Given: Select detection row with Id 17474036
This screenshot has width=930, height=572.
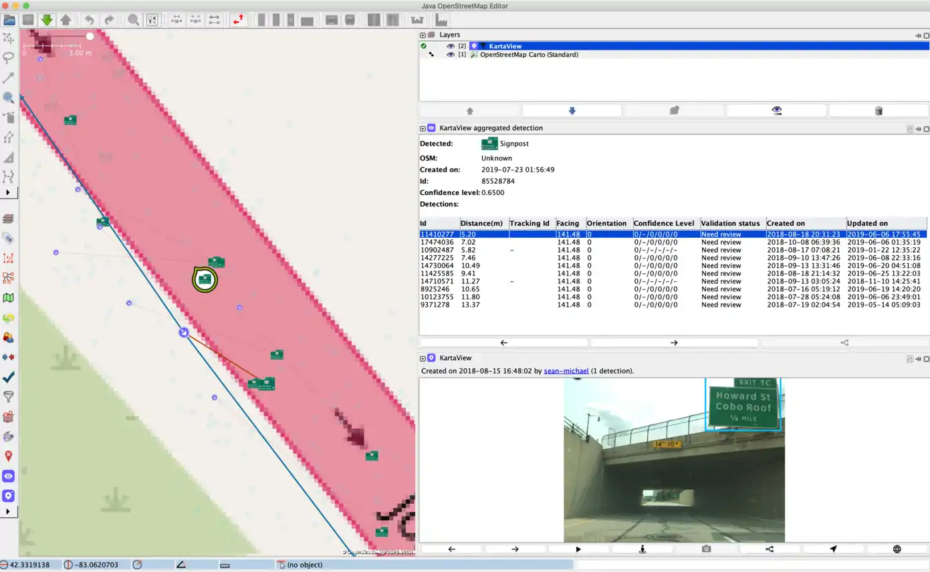Looking at the screenshot, I should coord(437,242).
